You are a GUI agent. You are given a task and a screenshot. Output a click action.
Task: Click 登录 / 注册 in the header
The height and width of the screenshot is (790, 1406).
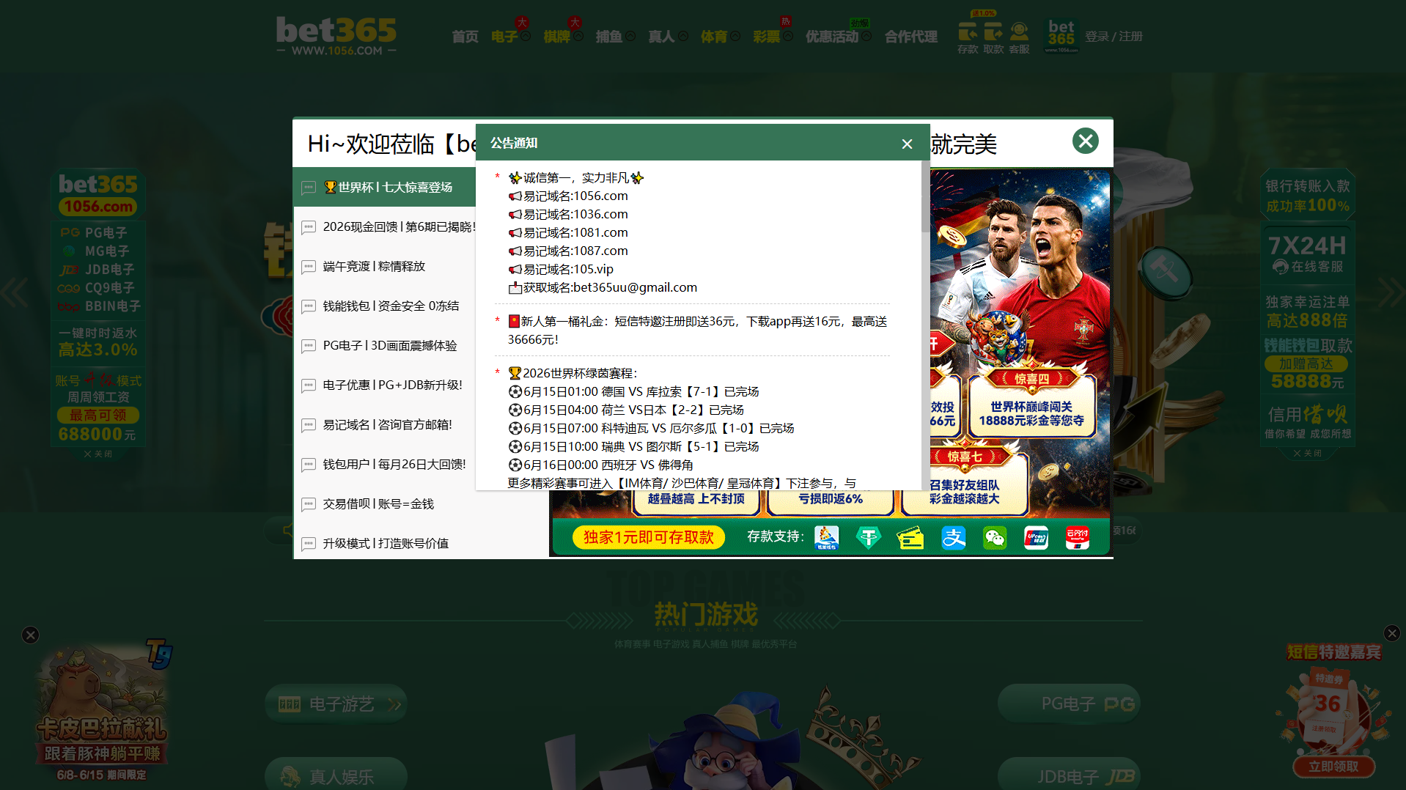[x=1114, y=37]
